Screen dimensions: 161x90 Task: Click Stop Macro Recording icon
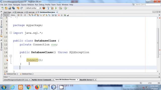62,15
